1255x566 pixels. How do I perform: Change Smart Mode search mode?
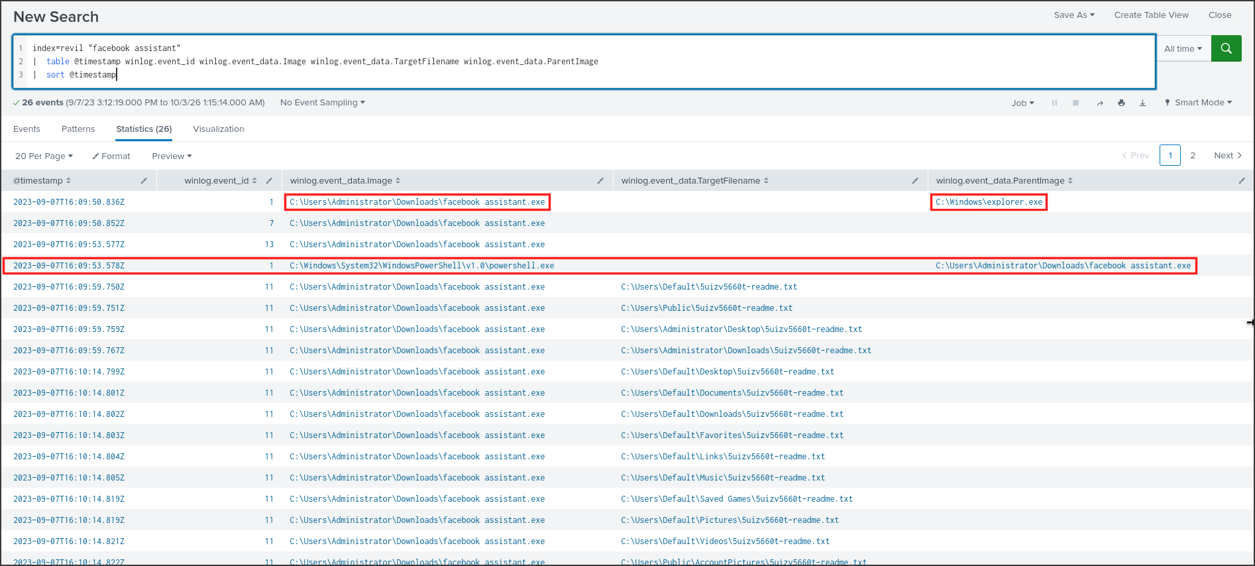pos(1198,103)
